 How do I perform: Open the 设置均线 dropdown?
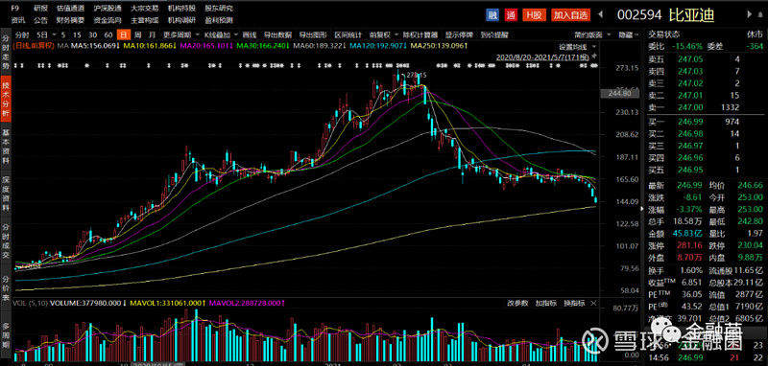coord(577,46)
